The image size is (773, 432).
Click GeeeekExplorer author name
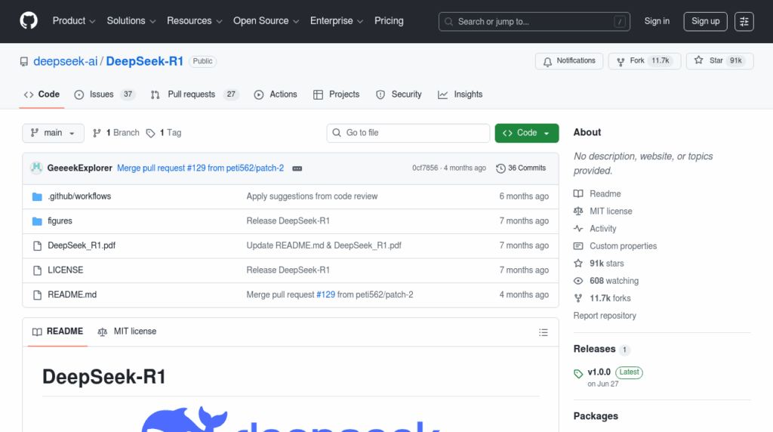(80, 168)
